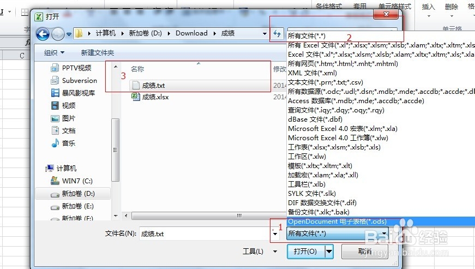Image resolution: width=475 pixels, height=269 pixels.
Task: Close the 打开 dialog window
Action: click(386, 14)
